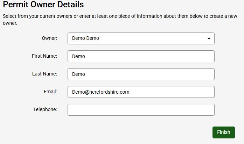The image size is (244, 144).
Task: Click the 'Last Name:' label
Action: pos(44,74)
